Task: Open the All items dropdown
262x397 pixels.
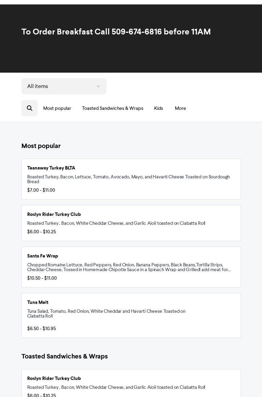Action: (64, 86)
